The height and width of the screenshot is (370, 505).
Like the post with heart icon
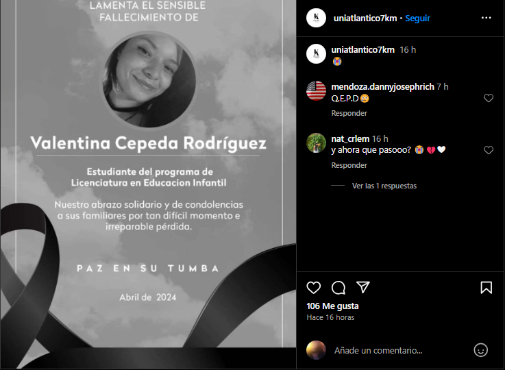coord(313,288)
